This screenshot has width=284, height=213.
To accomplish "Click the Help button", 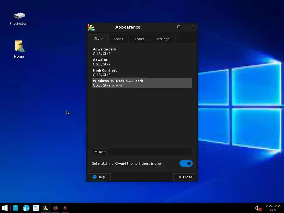I will pyautogui.click(x=99, y=177).
